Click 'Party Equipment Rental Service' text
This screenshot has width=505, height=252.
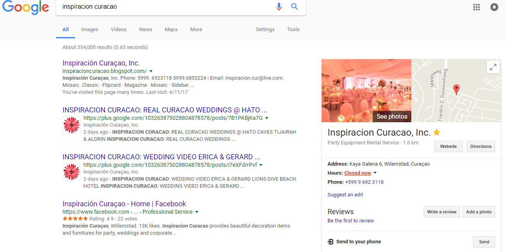[x=363, y=143]
